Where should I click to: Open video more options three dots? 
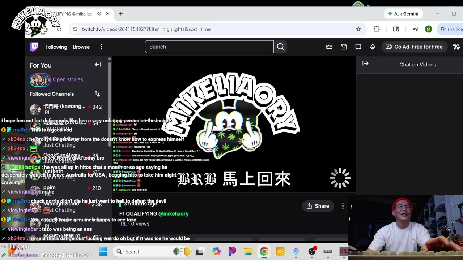343,206
